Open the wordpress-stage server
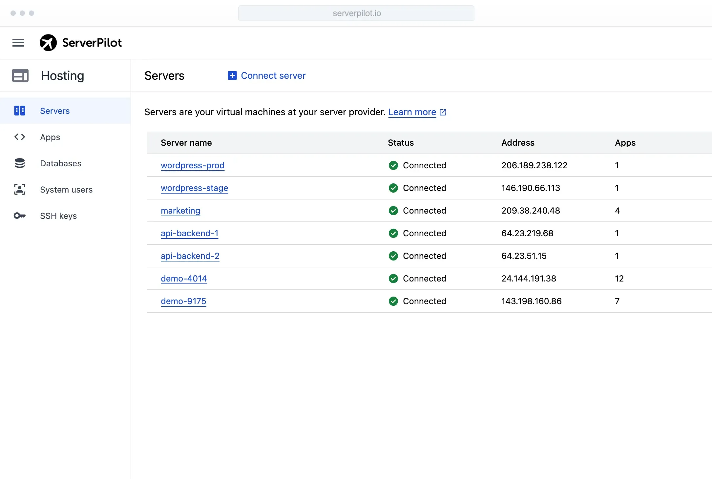 [x=194, y=188]
